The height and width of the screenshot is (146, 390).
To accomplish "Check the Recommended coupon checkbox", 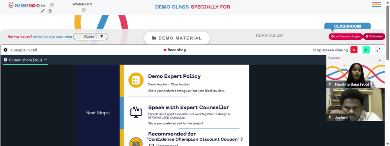I will [x=151, y=145].
